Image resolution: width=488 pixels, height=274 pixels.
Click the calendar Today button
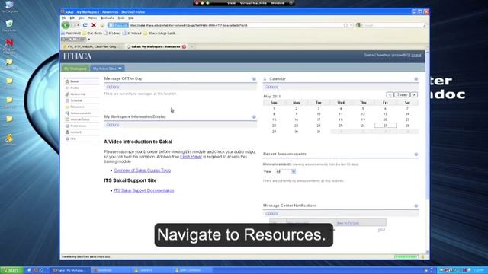pos(402,94)
